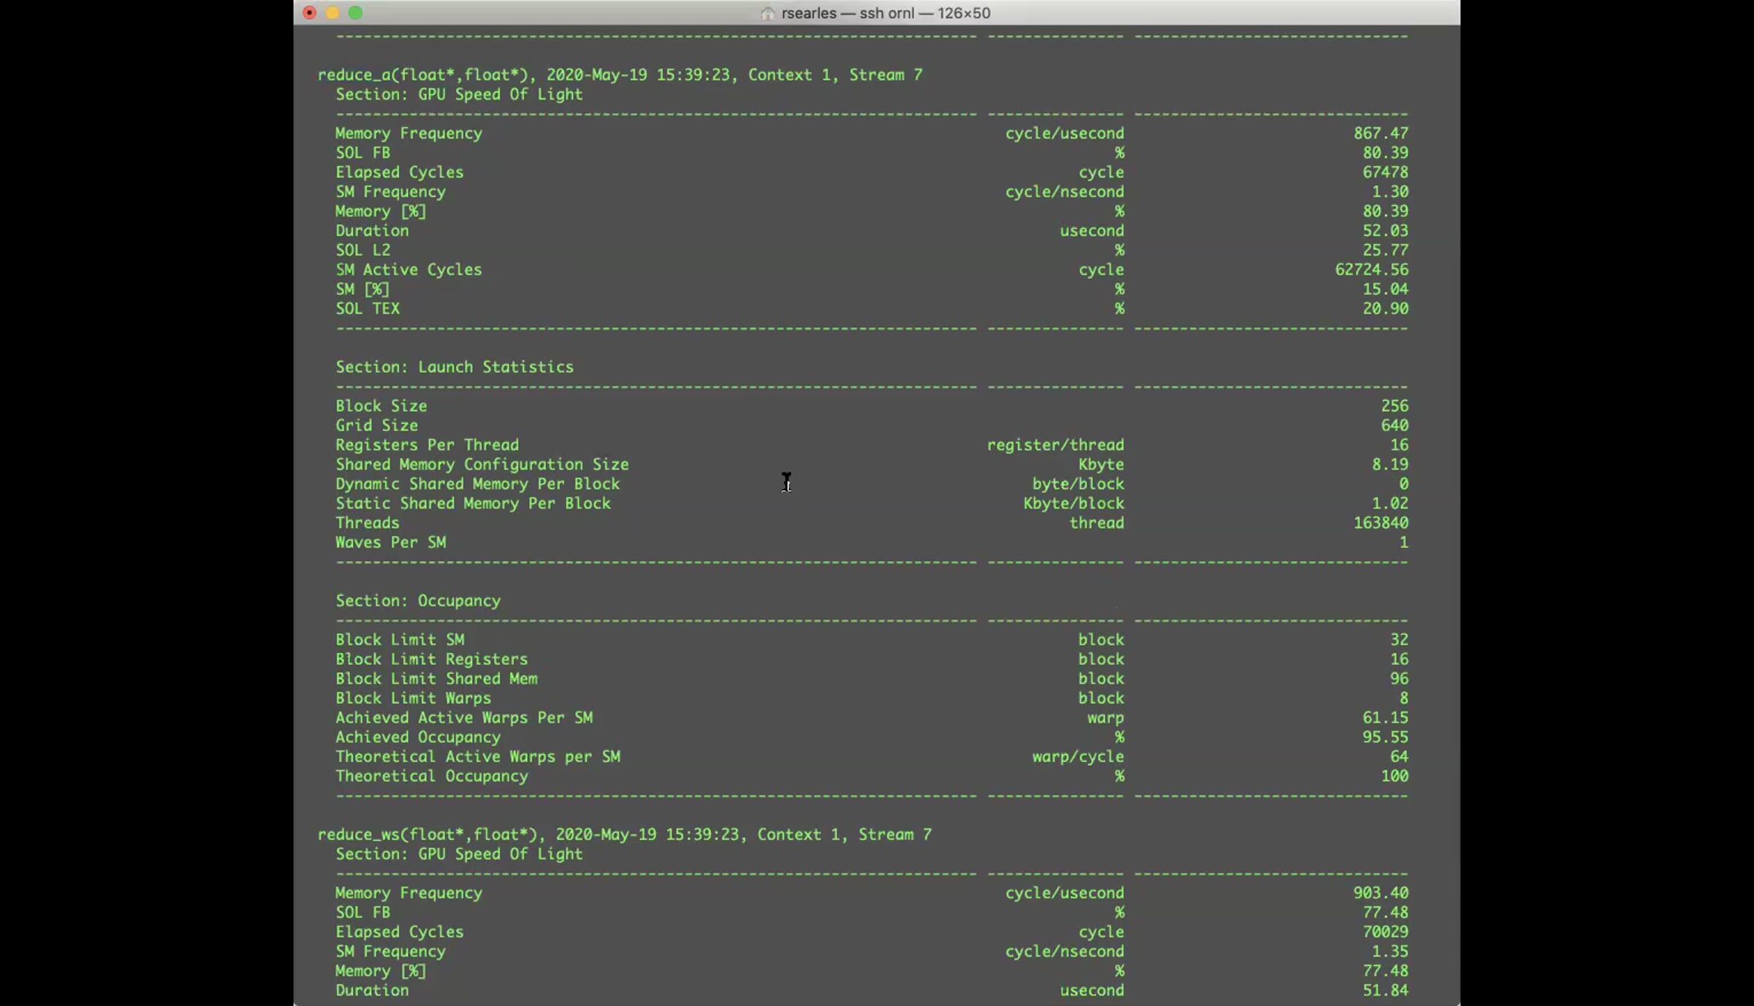Image resolution: width=1754 pixels, height=1006 pixels.
Task: Click the Duration value 52.03
Action: [x=1386, y=231]
